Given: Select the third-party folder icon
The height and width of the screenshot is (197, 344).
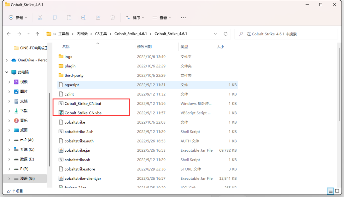Looking at the screenshot, I should coord(61,75).
